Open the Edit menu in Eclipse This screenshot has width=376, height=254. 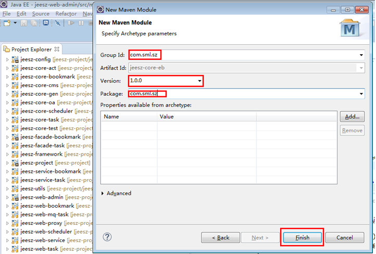click(21, 14)
